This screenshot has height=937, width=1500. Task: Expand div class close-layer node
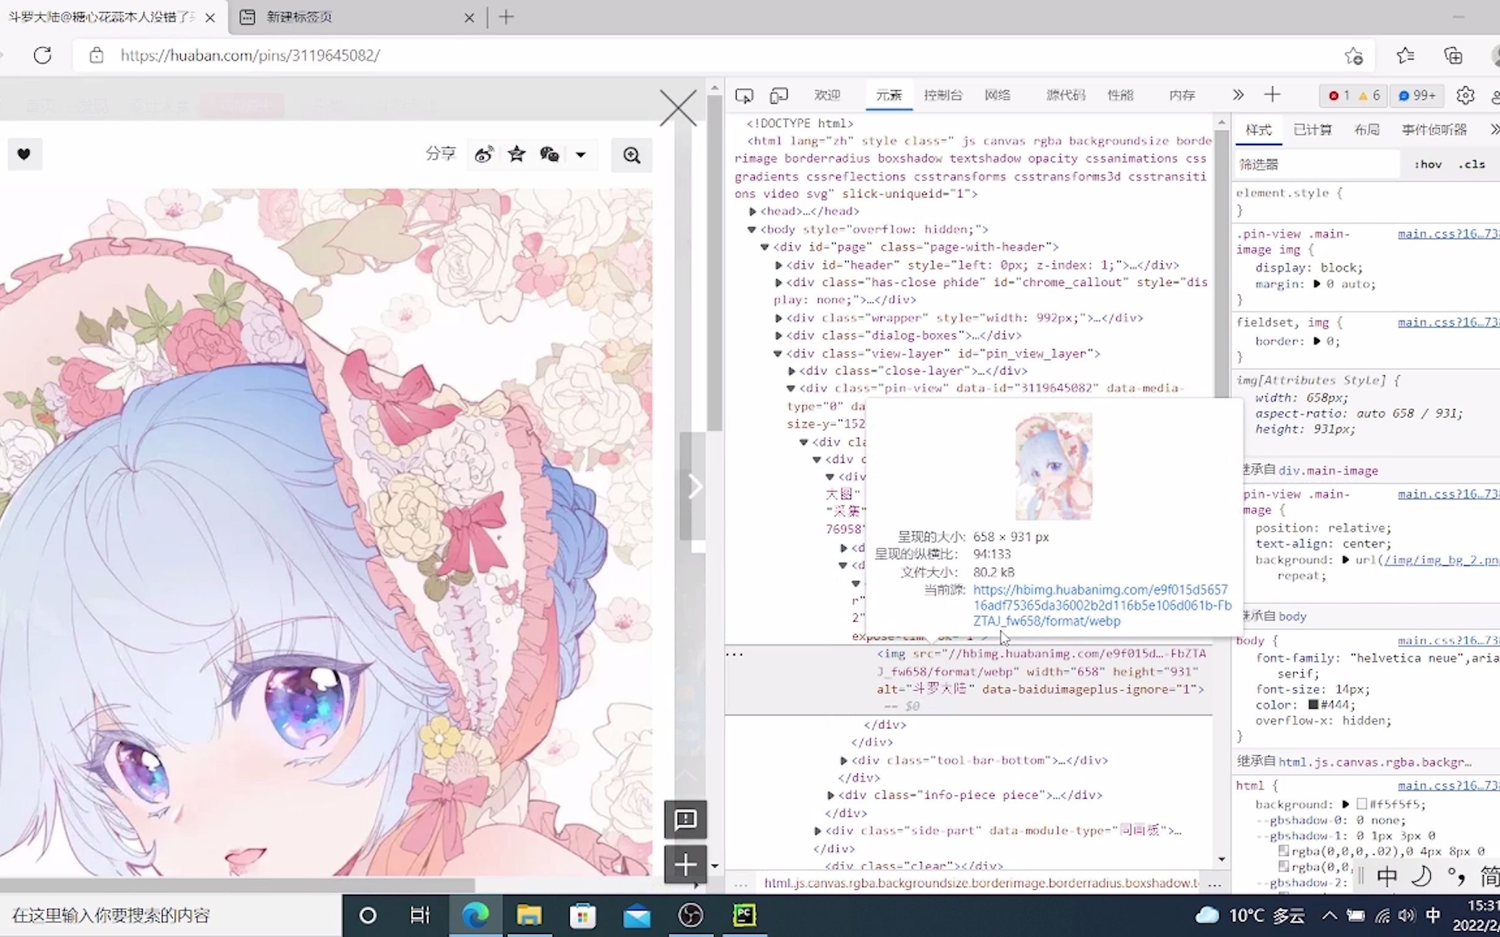point(792,371)
